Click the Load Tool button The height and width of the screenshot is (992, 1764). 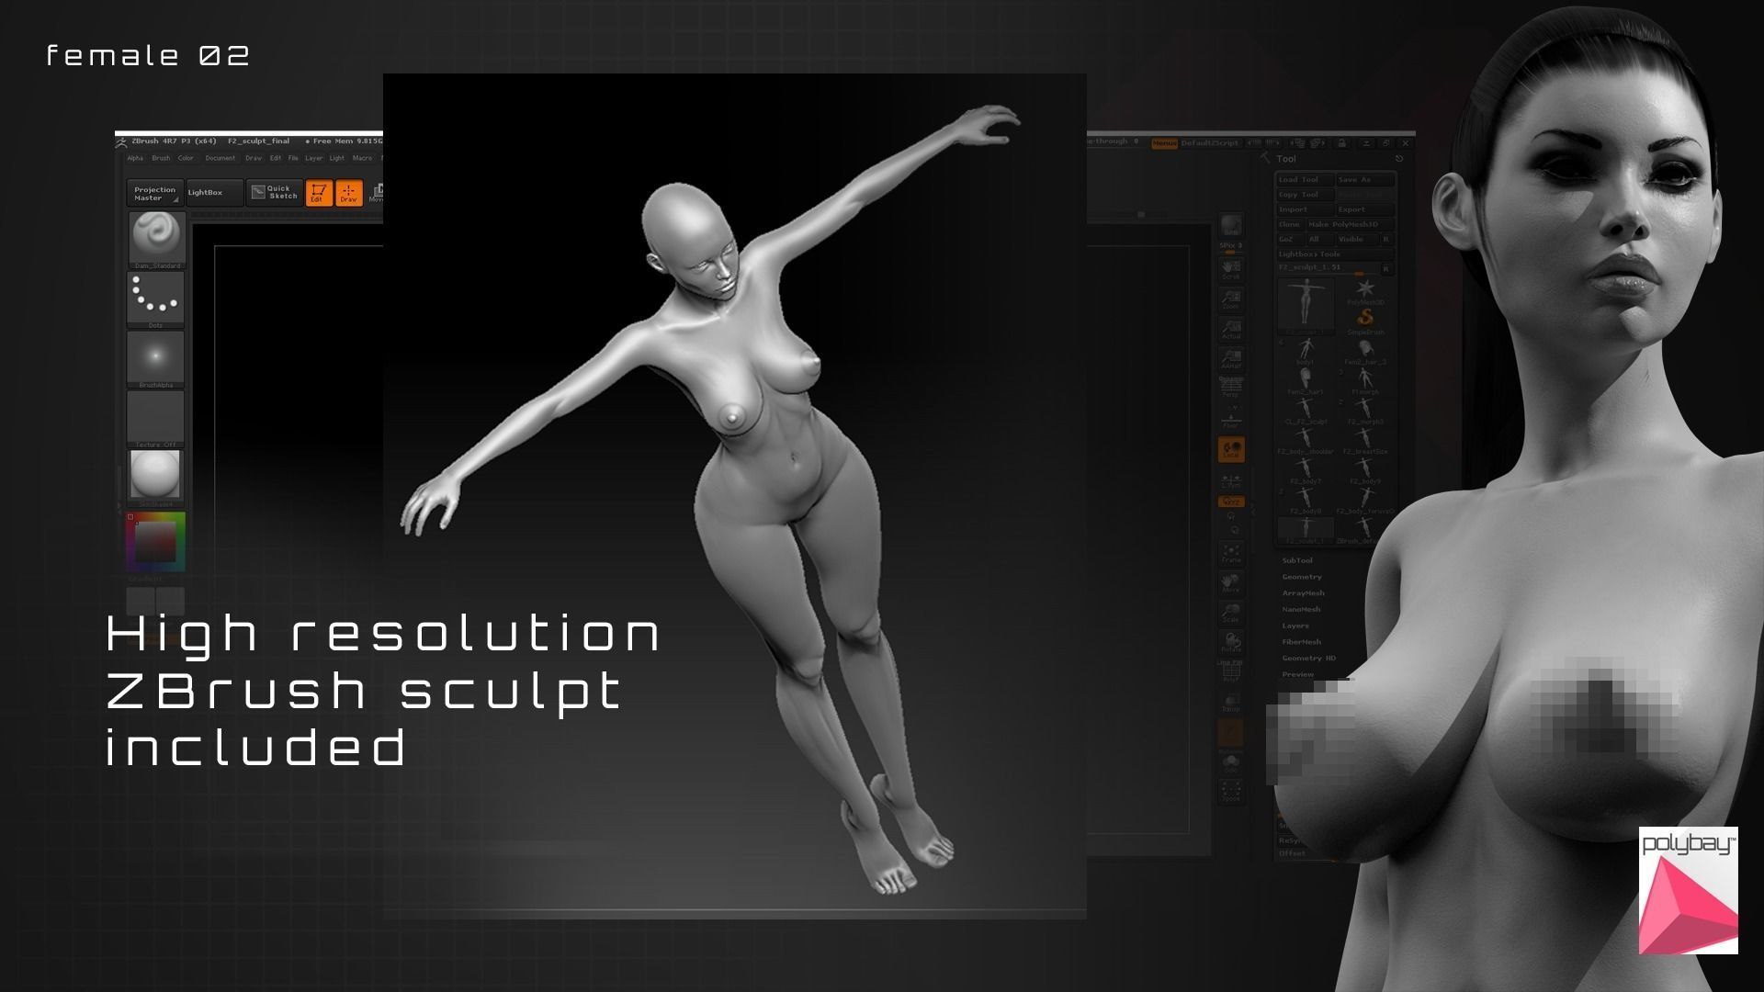pyautogui.click(x=1304, y=180)
